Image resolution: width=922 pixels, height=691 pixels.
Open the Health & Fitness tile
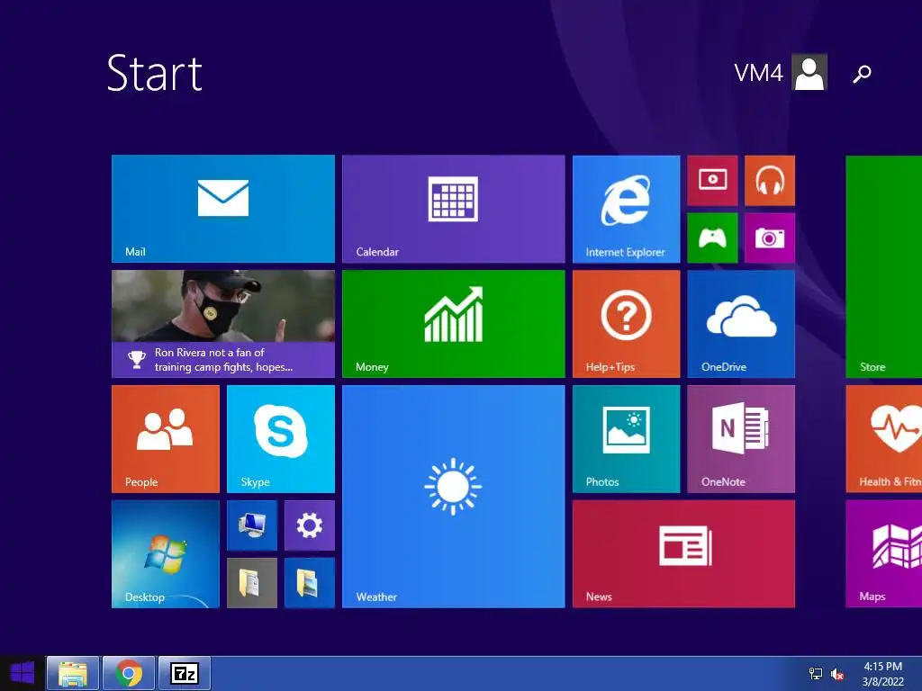884,439
